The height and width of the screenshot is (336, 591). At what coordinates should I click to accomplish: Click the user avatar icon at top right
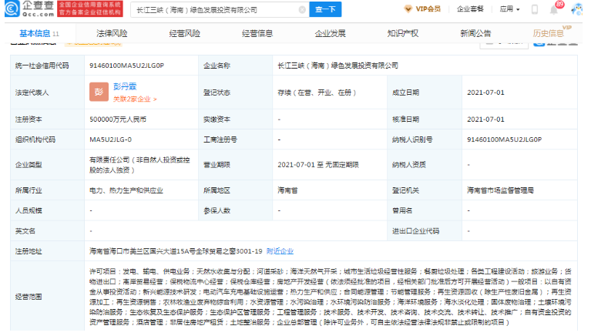[577, 9]
